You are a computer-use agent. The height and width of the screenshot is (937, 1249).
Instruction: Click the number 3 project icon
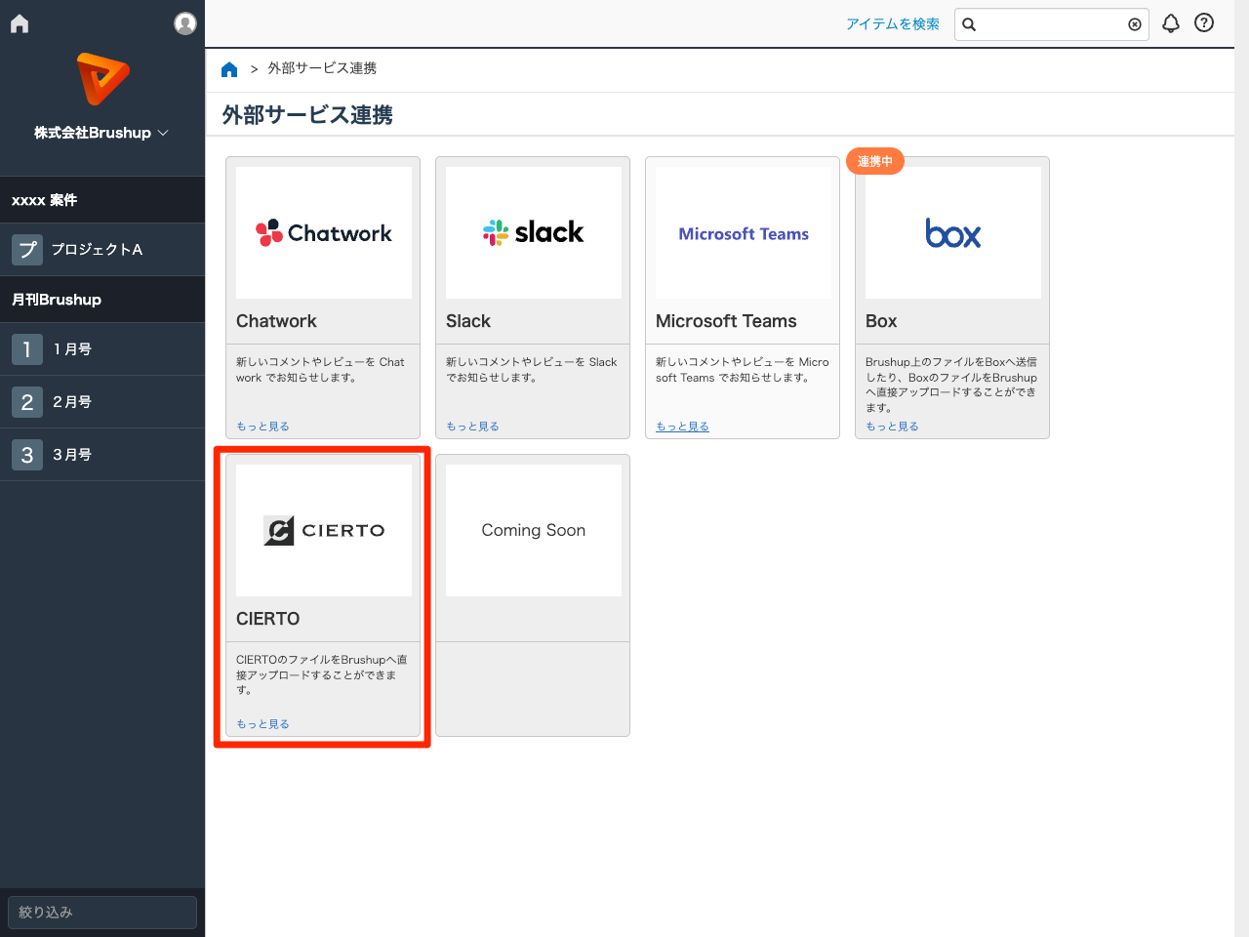(27, 455)
